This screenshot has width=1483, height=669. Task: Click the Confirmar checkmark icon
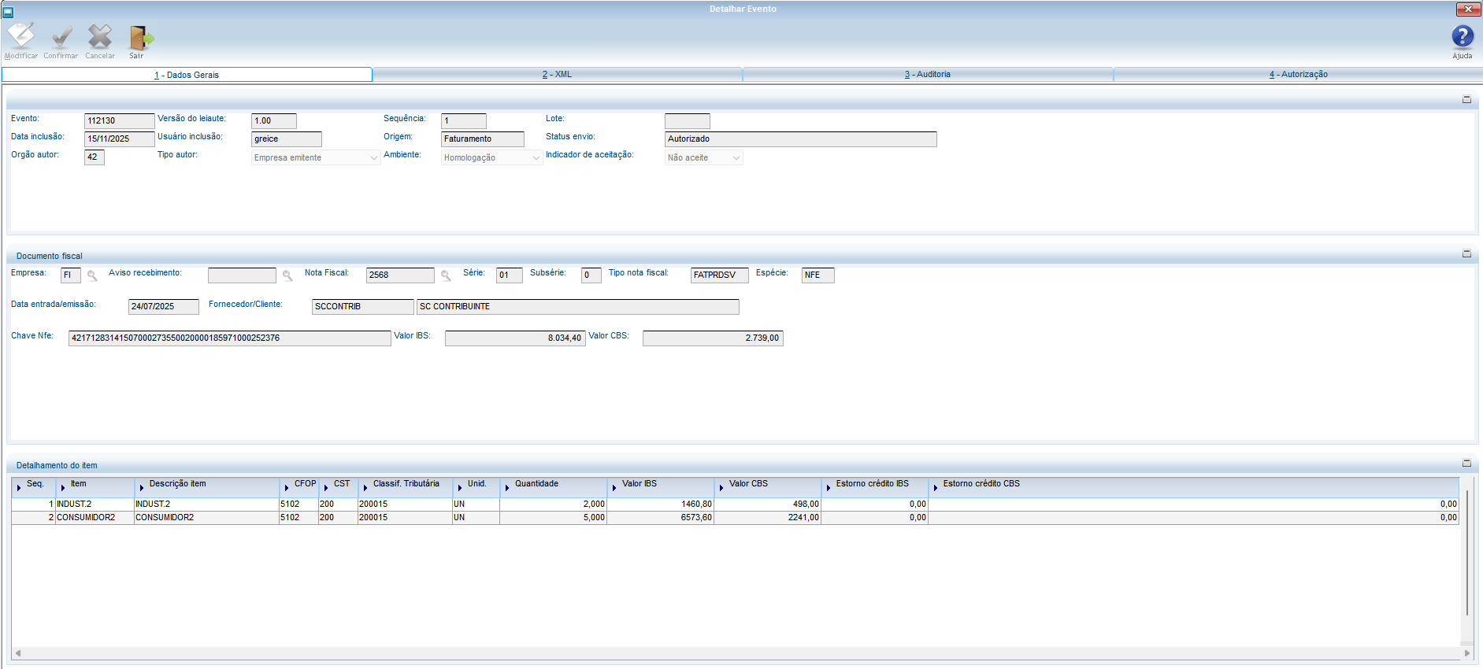61,36
